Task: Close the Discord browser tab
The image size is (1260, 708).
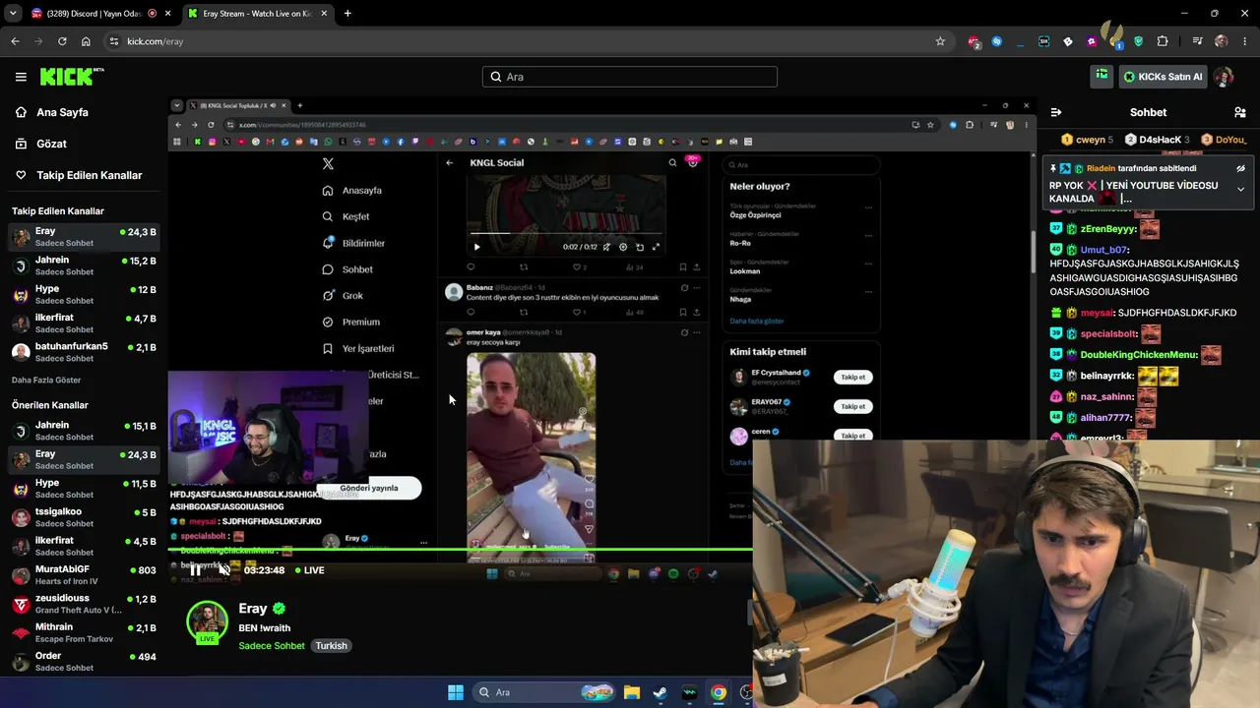Action: pyautogui.click(x=167, y=14)
